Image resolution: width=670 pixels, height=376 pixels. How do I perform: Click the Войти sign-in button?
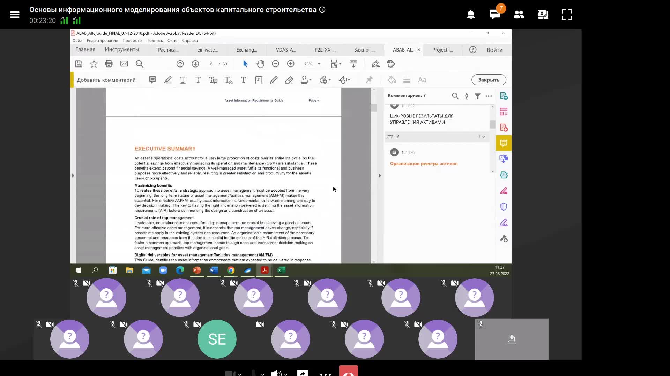(x=494, y=50)
